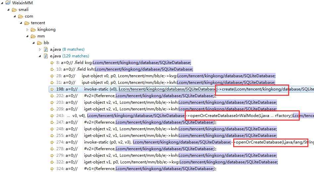Collapse the tencent folder arrow
This screenshot has width=314, height=172.
pos(21,23)
